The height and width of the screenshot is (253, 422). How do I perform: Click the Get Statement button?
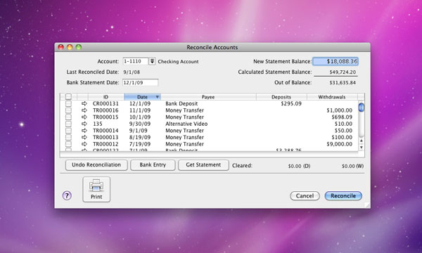(x=203, y=165)
